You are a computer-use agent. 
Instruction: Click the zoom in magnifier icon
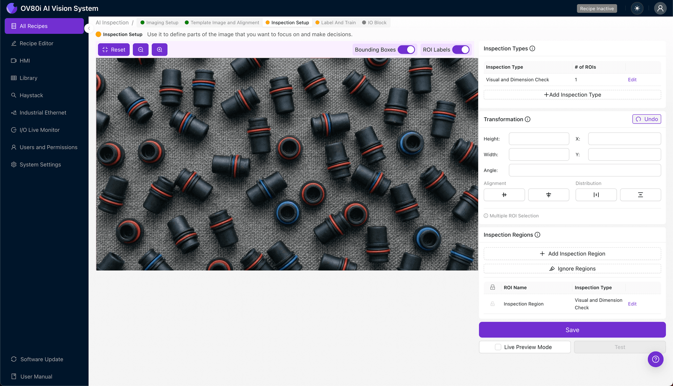click(x=159, y=50)
